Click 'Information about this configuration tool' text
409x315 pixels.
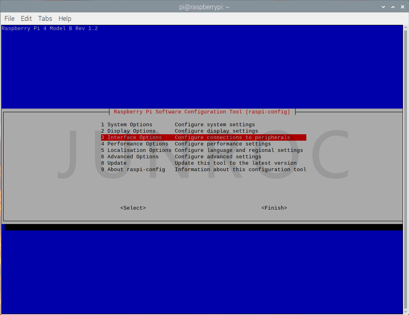(x=241, y=170)
